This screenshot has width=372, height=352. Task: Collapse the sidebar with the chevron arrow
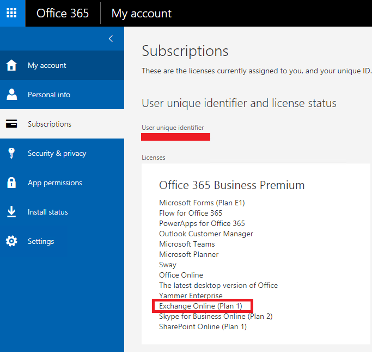click(x=111, y=39)
